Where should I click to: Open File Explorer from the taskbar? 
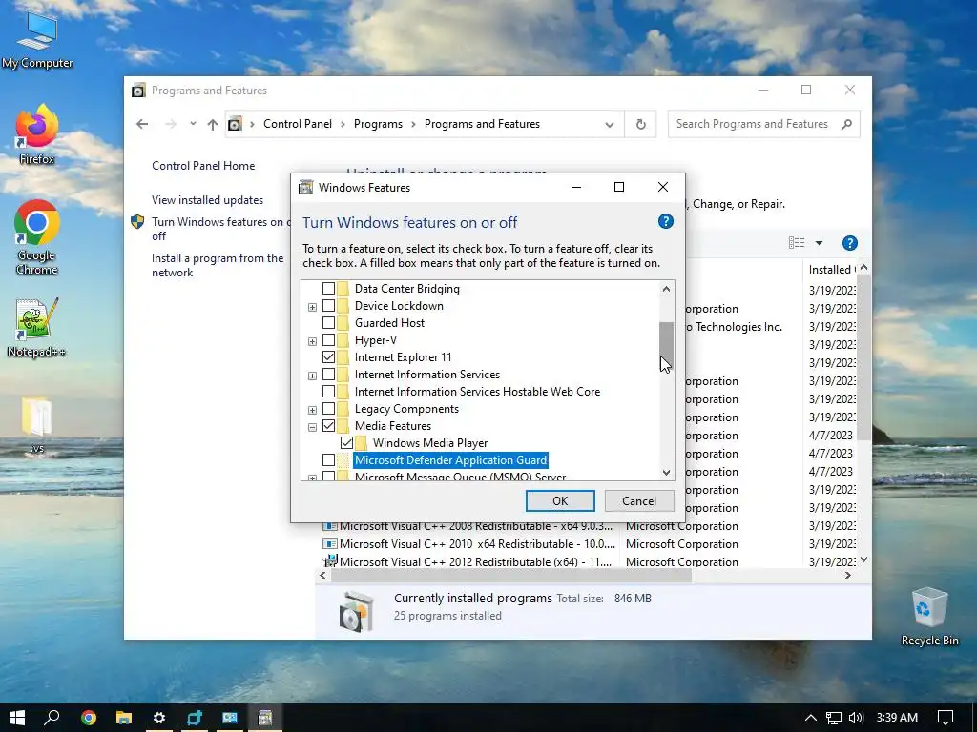tap(124, 718)
